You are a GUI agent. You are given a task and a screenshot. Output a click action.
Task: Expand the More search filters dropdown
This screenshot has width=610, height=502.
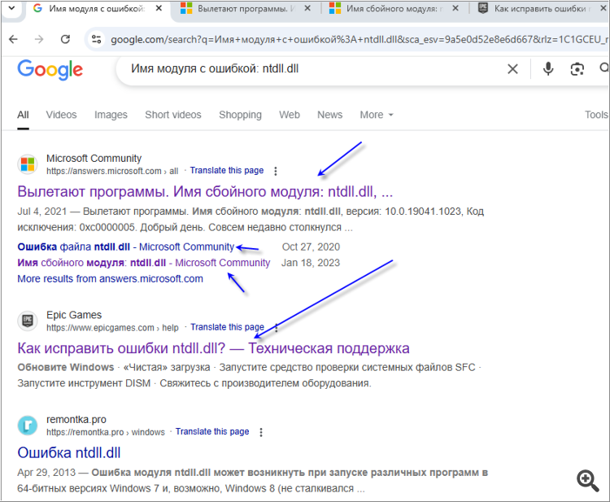[377, 115]
